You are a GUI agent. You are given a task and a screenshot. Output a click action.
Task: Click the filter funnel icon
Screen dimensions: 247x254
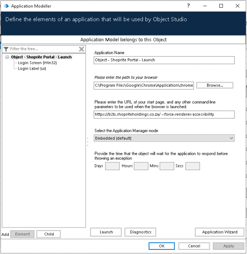pyautogui.click(x=6, y=49)
